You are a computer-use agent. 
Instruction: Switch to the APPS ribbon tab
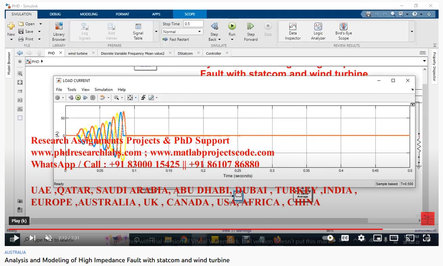click(156, 14)
